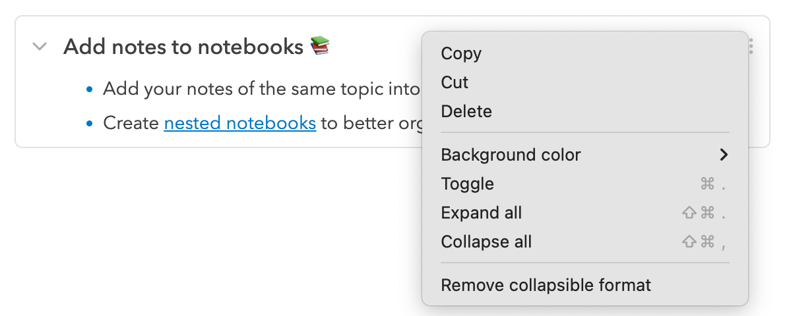Screen dimensions: 789x316
Task: Open the 'nested notebooks' link
Action: (239, 123)
